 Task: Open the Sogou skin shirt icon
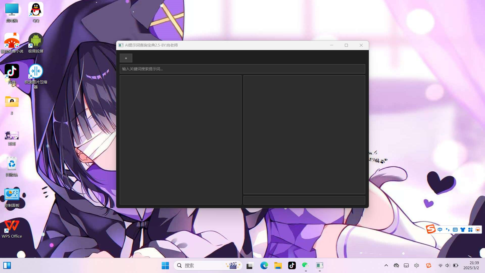coord(463,230)
